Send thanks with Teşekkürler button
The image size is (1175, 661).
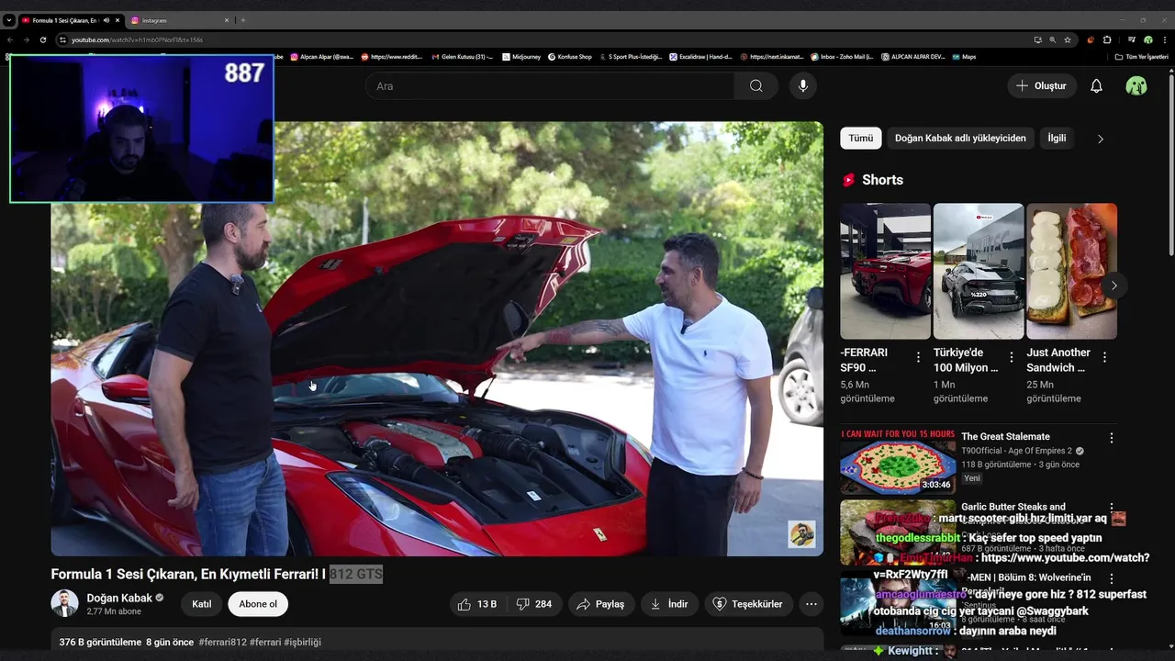click(x=748, y=604)
